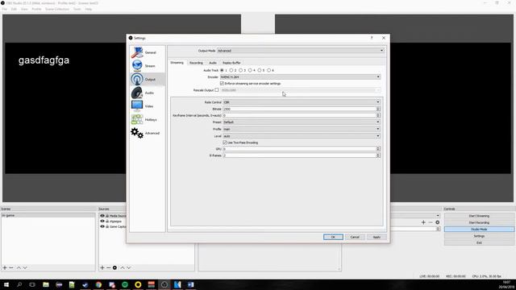Screen dimensions: 516x290
Task: Open the Preset dropdown
Action: [302, 122]
